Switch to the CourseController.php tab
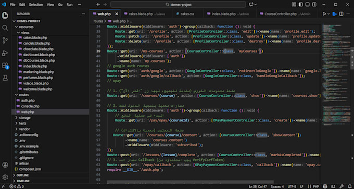The height and width of the screenshot is (189, 354). [x=287, y=14]
